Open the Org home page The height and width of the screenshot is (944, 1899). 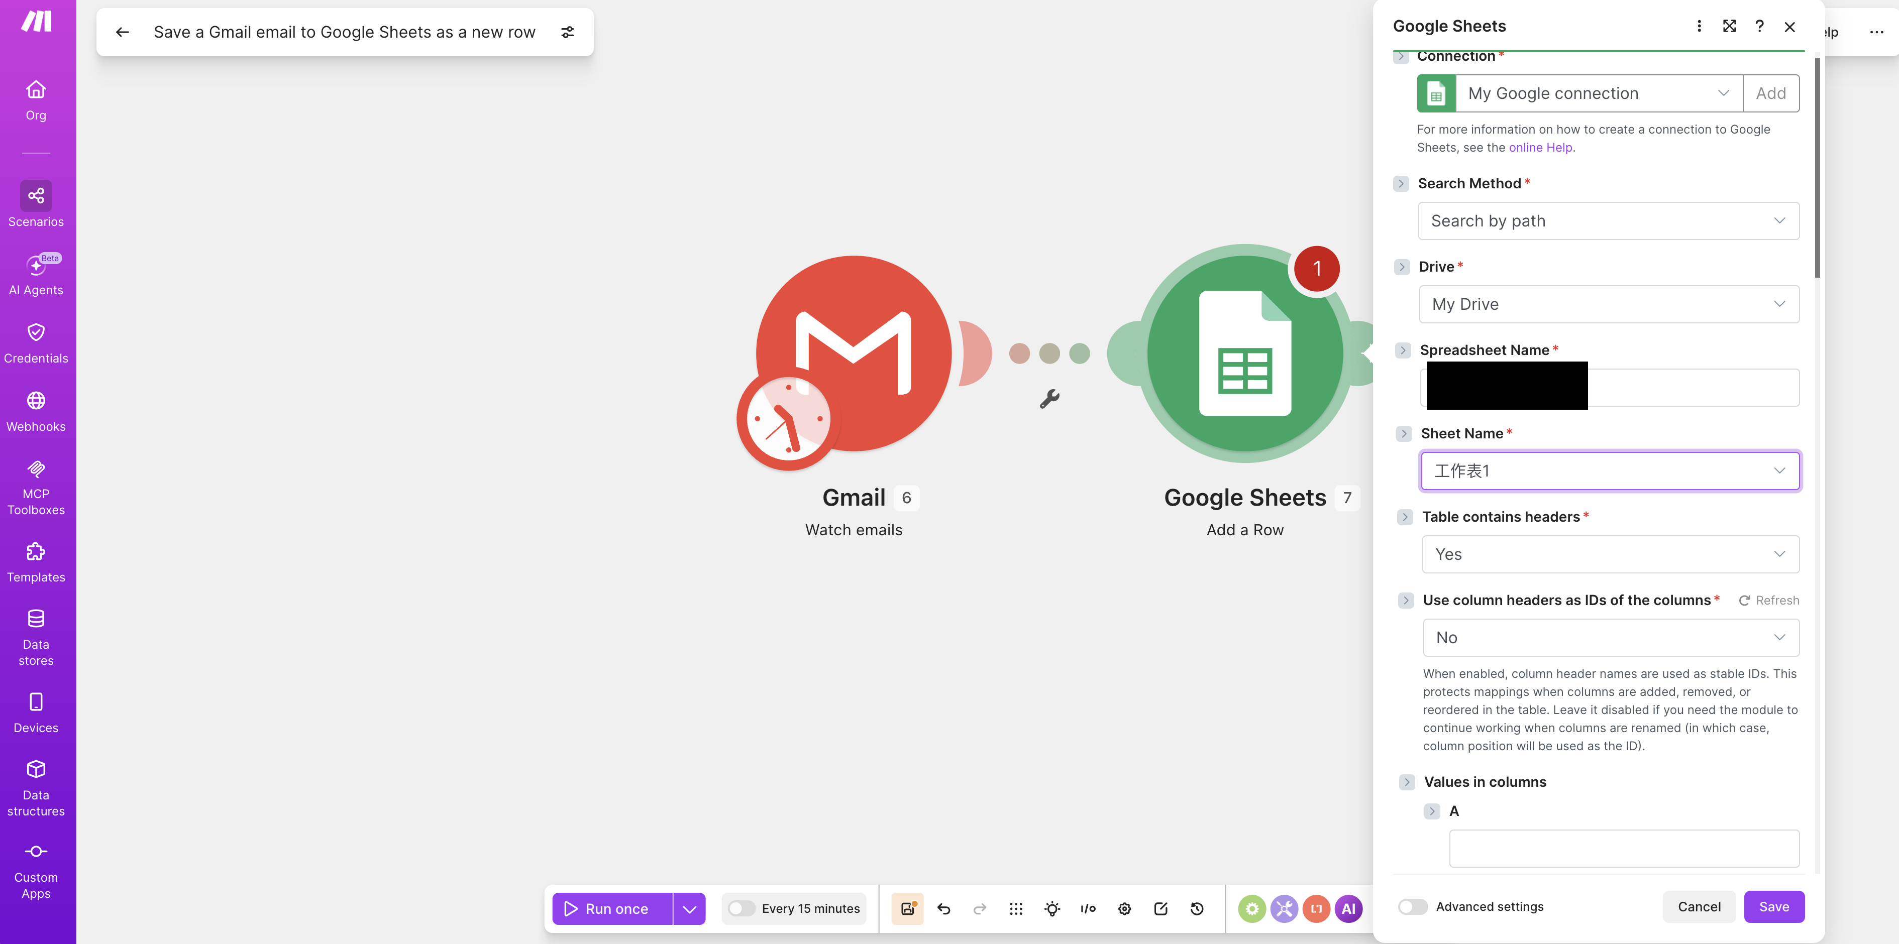pos(36,100)
